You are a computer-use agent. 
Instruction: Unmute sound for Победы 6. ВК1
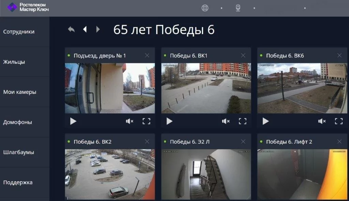(226, 121)
